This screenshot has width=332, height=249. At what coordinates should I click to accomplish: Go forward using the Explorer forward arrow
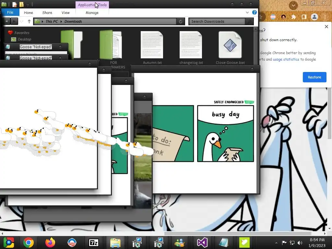coord(14,21)
